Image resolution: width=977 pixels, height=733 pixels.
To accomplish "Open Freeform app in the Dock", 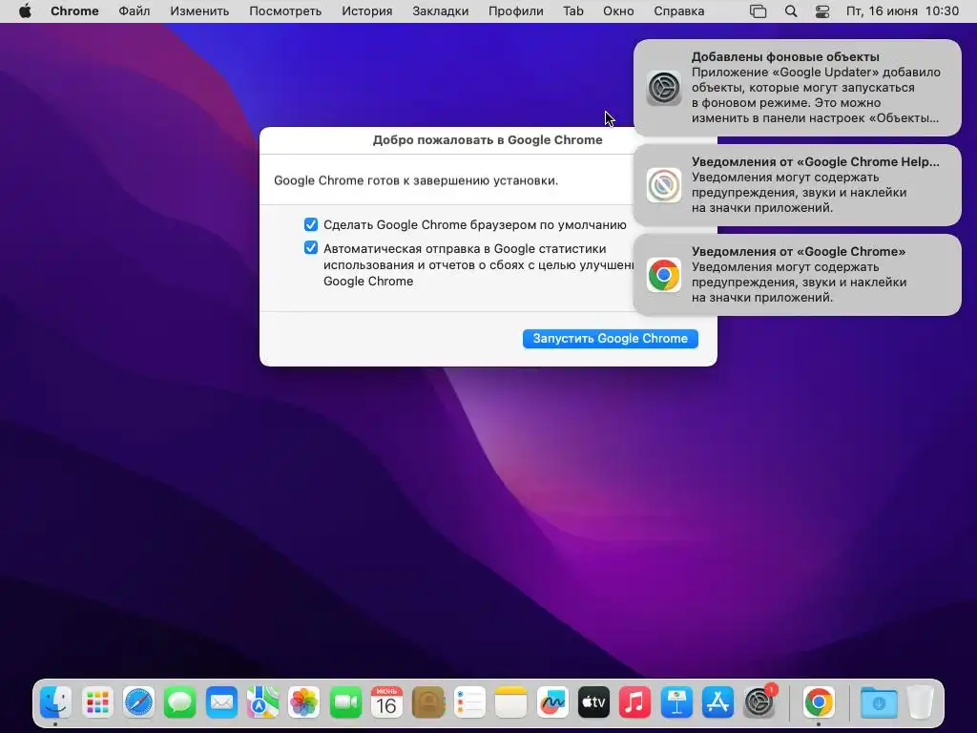I will point(552,703).
